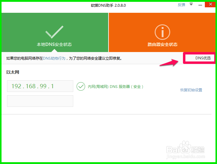This screenshot has width=217, height=164.
Task: Click the router info circle icon
Action: [x=162, y=32]
